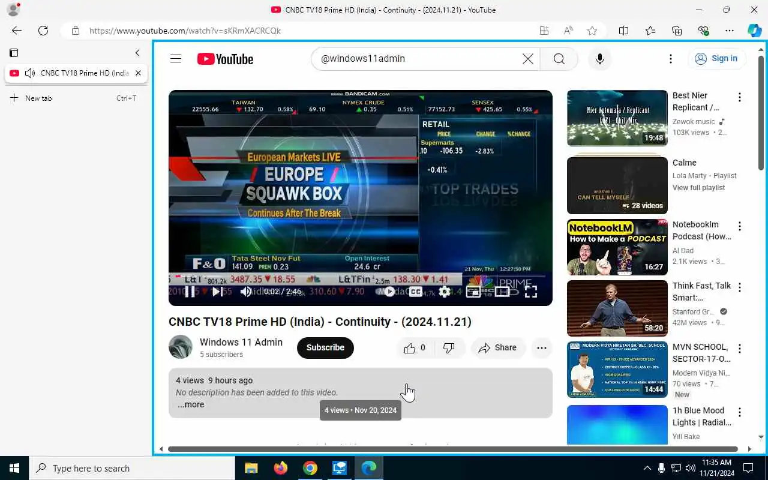View site information lock icon
This screenshot has width=768, height=480.
pos(75,31)
